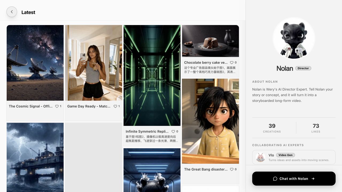342x192 pixels.
Task: Click the green corridor Chinese description text
Action: [x=152, y=139]
